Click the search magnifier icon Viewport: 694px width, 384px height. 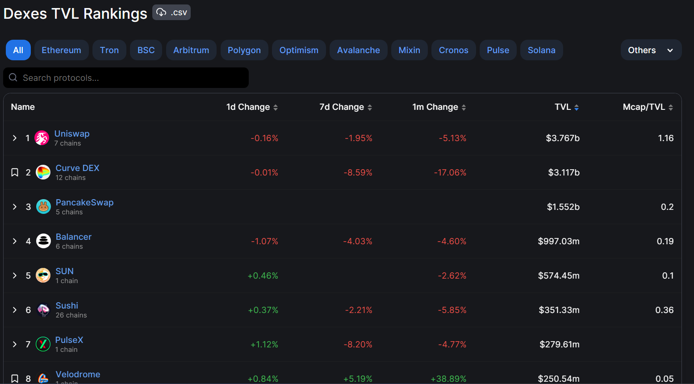point(13,77)
